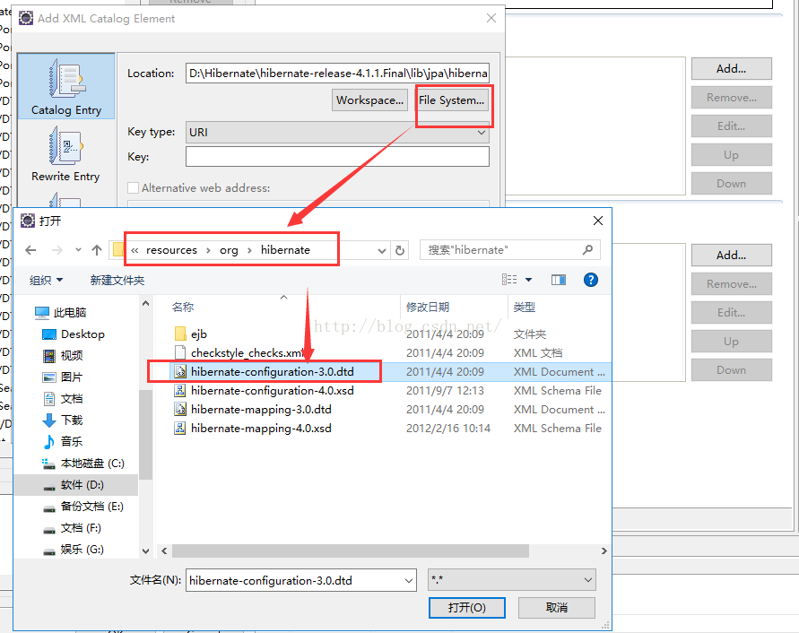799x633 pixels.
Task: Open recent locations dropdown arrow
Action: coord(78,250)
